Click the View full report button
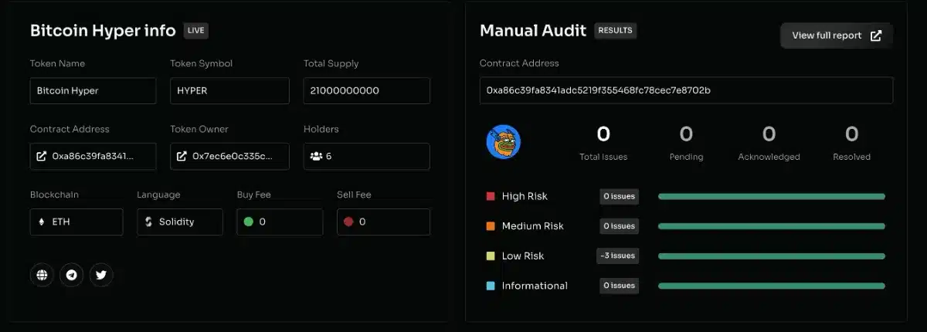 click(x=837, y=36)
